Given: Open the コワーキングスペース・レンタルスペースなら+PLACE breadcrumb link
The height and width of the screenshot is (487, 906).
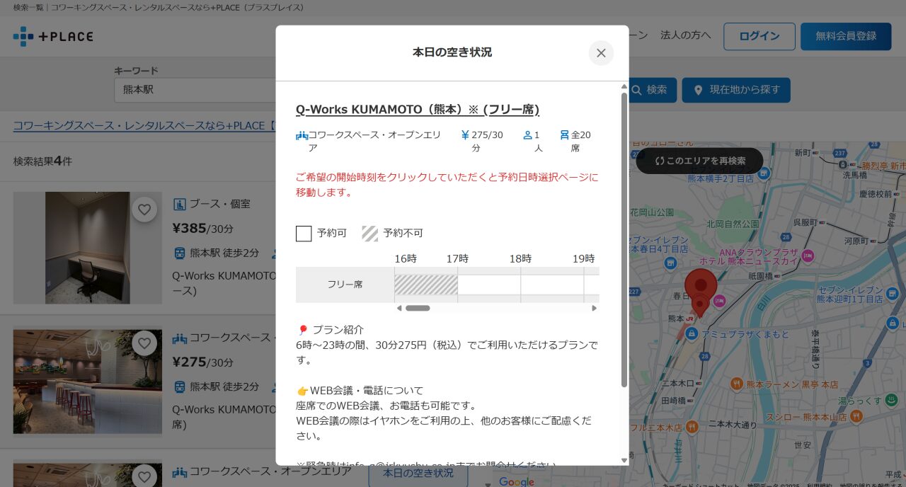Looking at the screenshot, I should pyautogui.click(x=144, y=126).
